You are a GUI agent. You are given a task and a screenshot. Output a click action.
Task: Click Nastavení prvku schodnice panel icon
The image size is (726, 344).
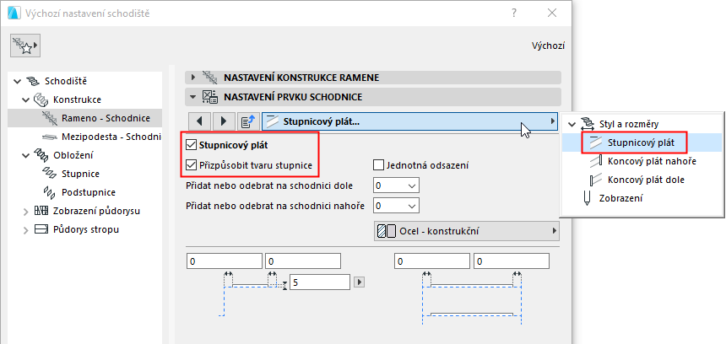[x=209, y=97]
